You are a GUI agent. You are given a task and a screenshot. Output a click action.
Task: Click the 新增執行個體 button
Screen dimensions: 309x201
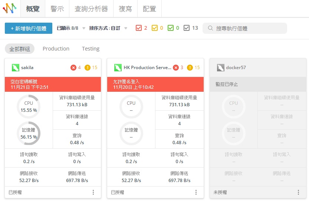(x=29, y=28)
